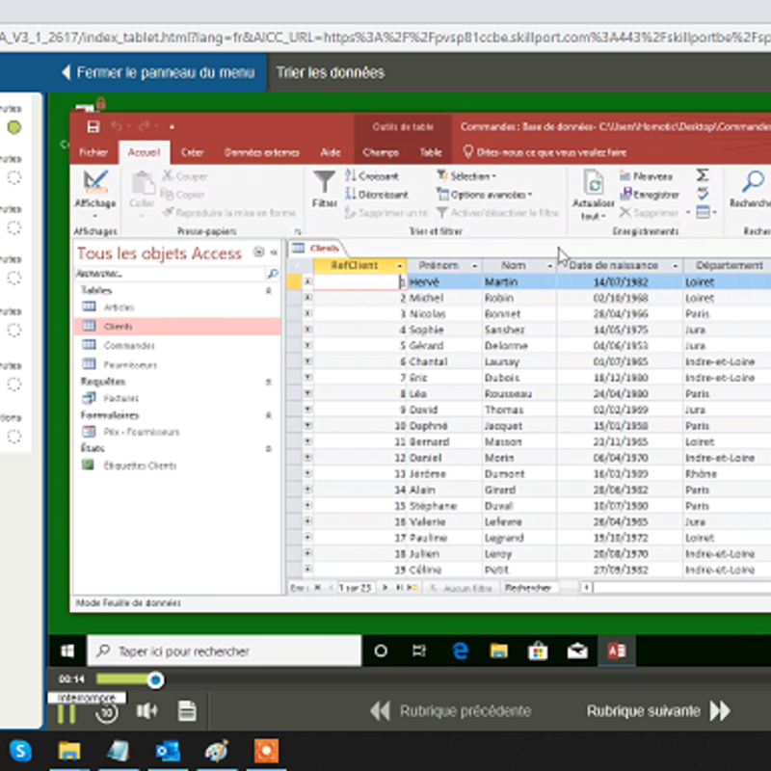Open Nom column dropdown arrow

click(549, 266)
